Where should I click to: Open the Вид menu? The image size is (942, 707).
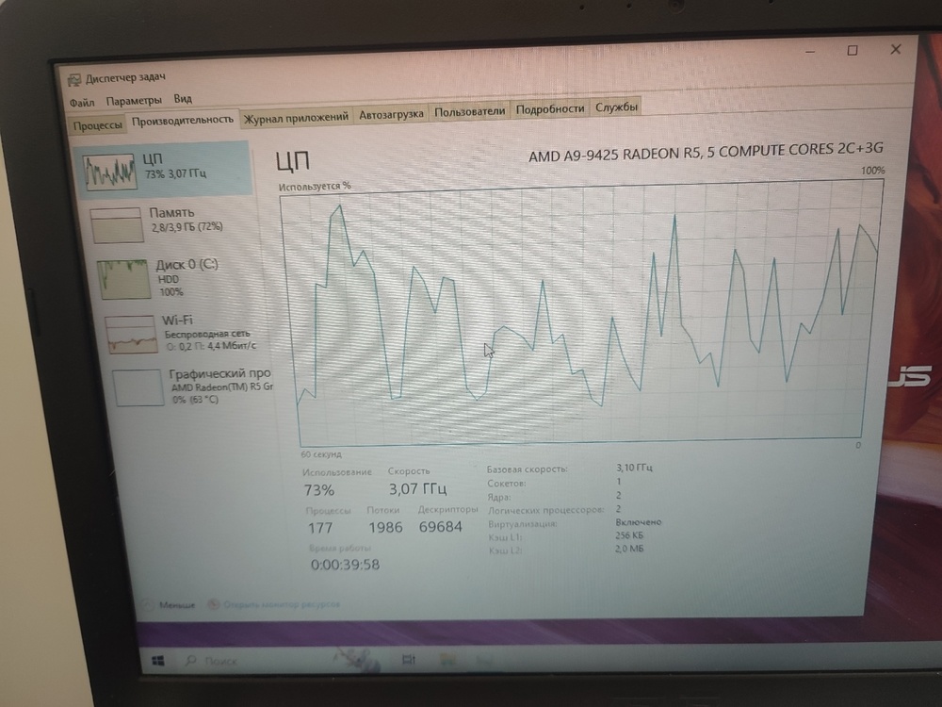point(183,99)
